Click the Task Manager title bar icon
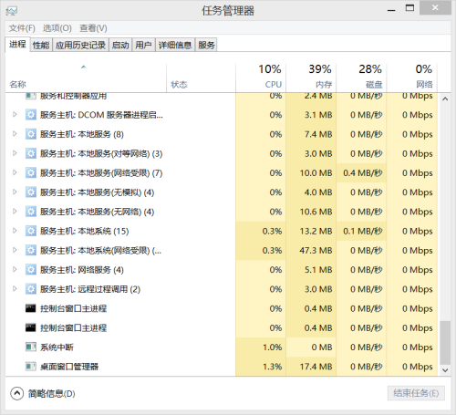Screen dimensions: 456x415 tap(12, 11)
